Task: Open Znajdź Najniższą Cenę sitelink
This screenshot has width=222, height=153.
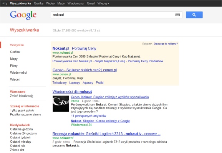Action: pyautogui.click(x=110, y=61)
